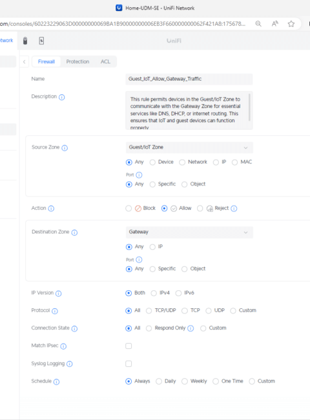The height and width of the screenshot is (420, 310).
Task: Choose IPv6 as IP Version
Action: (178, 293)
